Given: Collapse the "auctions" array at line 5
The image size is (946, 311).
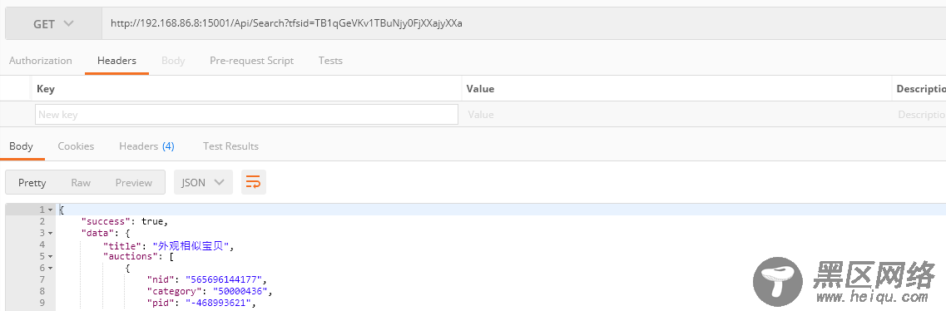Looking at the screenshot, I should click(x=51, y=256).
